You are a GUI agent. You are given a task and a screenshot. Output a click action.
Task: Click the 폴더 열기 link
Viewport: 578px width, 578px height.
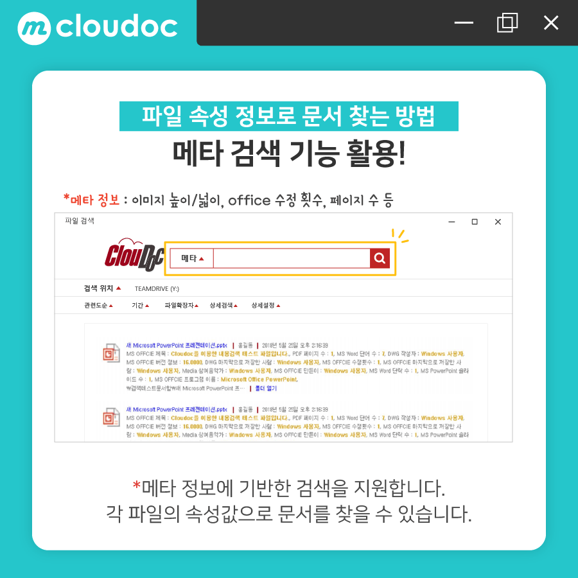[x=266, y=388]
